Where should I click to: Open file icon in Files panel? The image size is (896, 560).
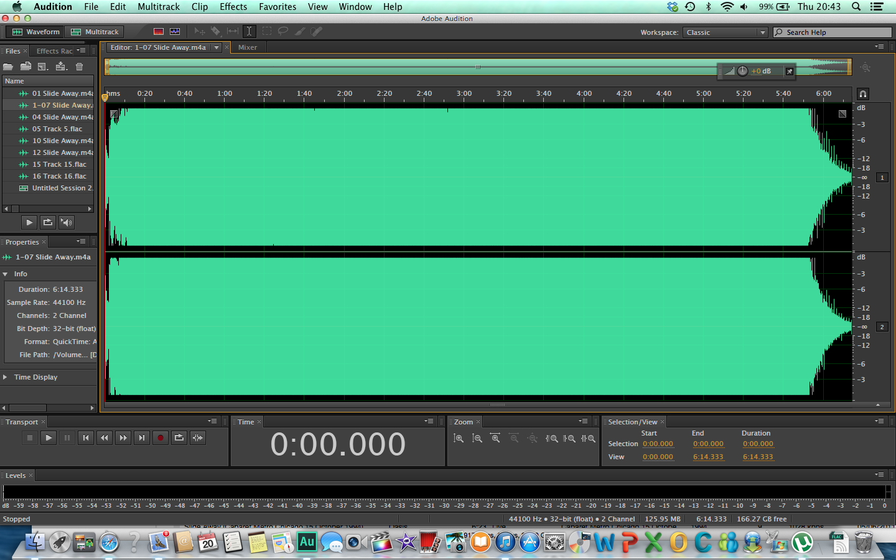tap(8, 67)
